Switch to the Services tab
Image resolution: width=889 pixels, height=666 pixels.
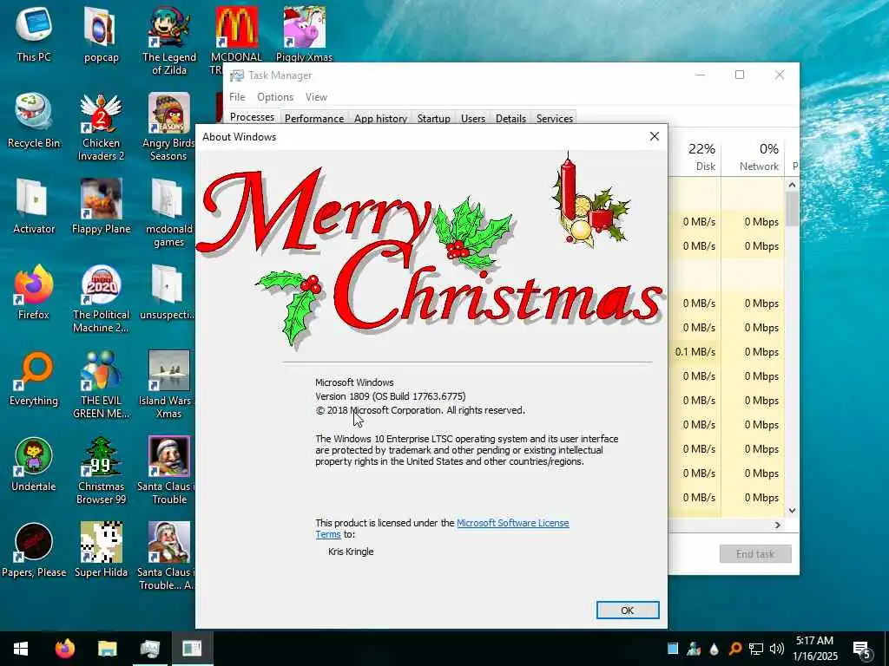click(x=555, y=118)
